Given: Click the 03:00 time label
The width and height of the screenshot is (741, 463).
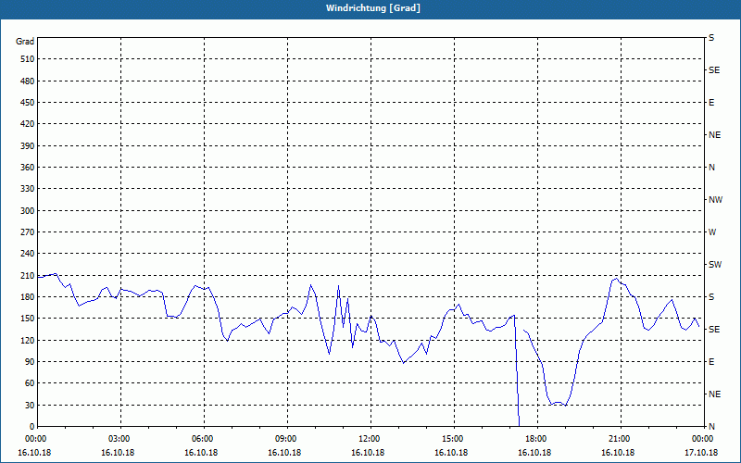Looking at the screenshot, I should point(118,439).
